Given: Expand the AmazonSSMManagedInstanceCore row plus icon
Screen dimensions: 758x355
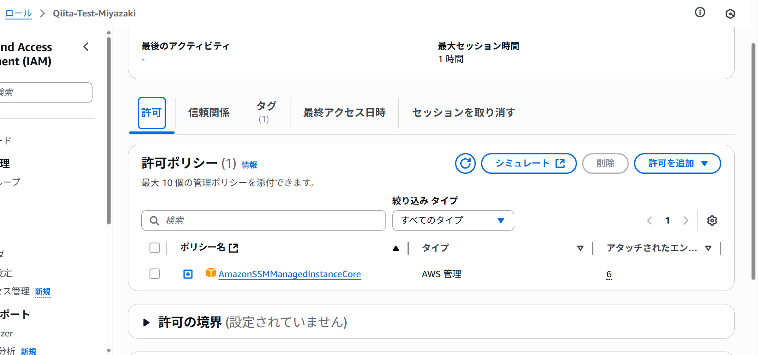Looking at the screenshot, I should click(188, 274).
